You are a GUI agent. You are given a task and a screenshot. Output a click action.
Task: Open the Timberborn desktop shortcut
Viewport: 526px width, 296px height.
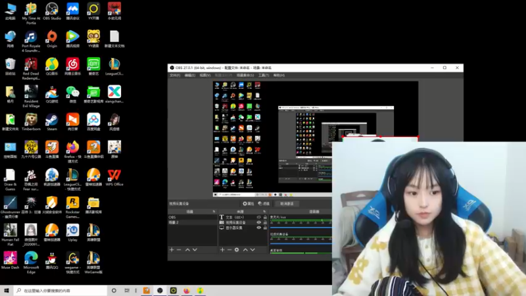point(31,122)
